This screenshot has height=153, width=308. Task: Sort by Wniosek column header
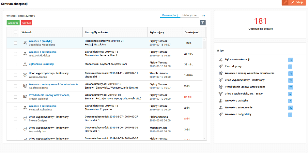(x=51, y=32)
